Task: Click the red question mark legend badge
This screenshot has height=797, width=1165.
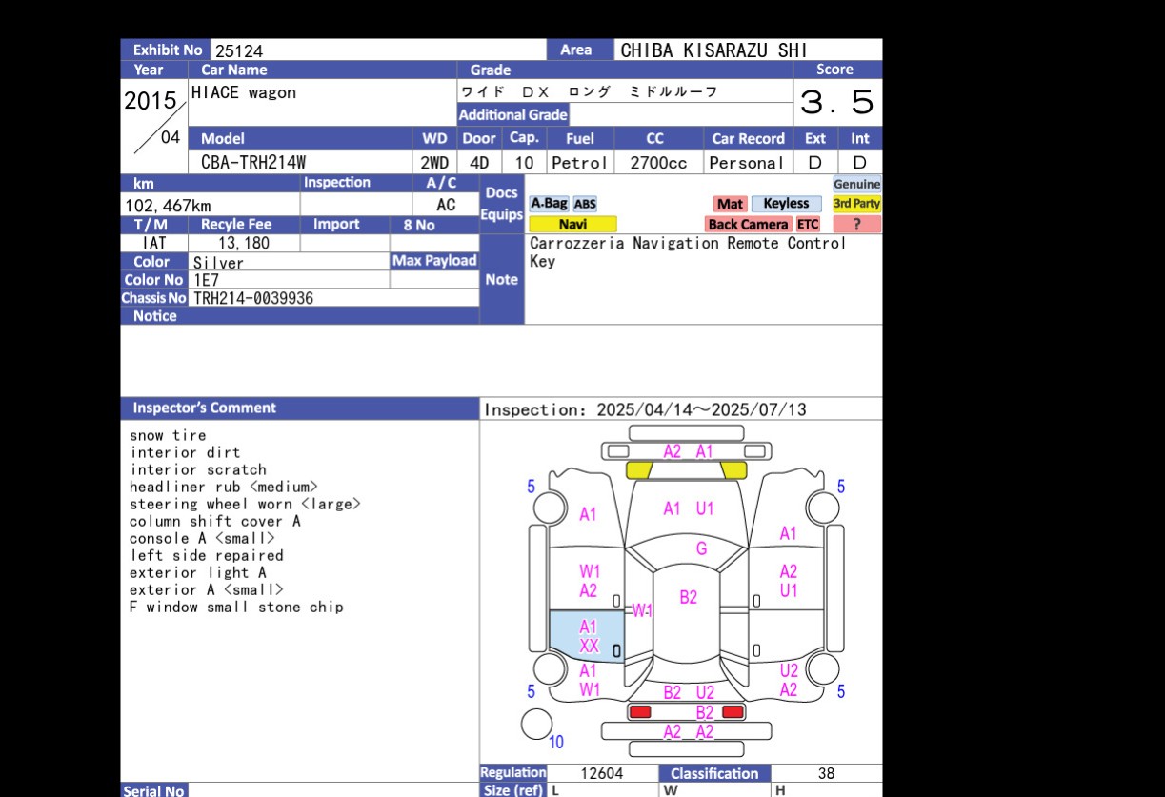Action: point(857,225)
